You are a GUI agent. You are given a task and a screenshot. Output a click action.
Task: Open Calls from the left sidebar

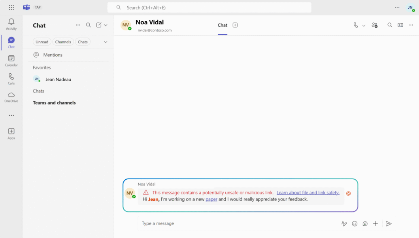coord(11,78)
